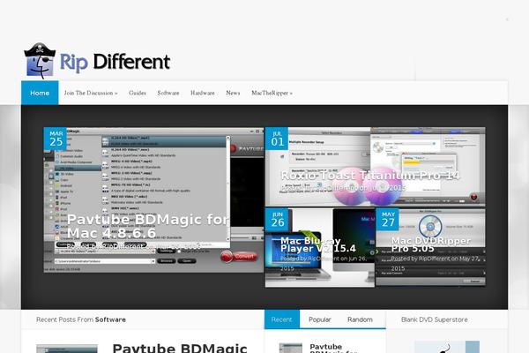
Task: Click the MAR 25 date badge
Action: coord(56,139)
